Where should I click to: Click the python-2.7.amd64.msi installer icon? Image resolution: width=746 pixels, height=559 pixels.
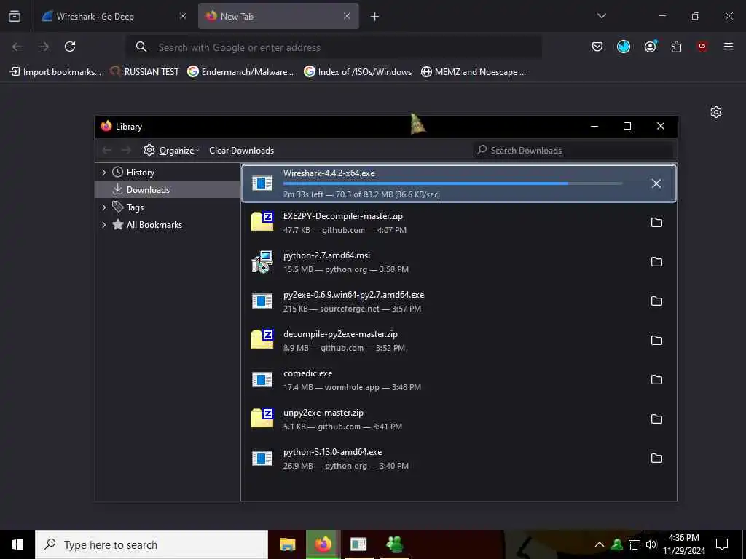coord(262,261)
